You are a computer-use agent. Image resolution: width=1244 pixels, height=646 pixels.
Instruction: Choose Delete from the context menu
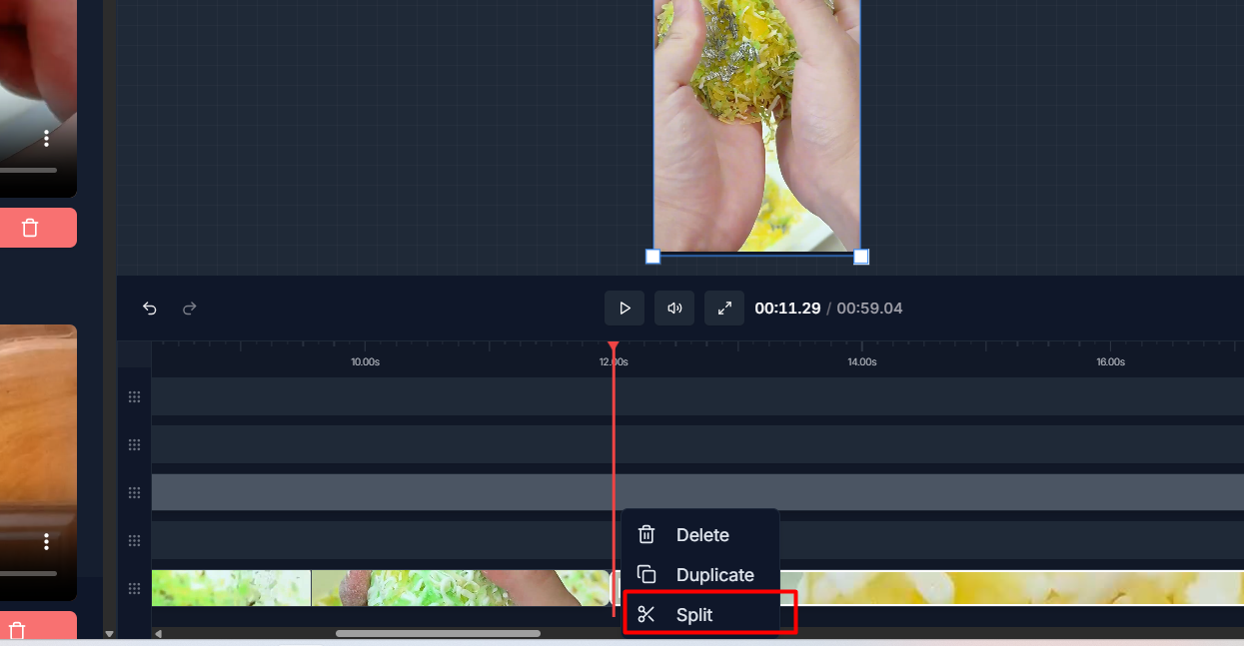point(700,535)
